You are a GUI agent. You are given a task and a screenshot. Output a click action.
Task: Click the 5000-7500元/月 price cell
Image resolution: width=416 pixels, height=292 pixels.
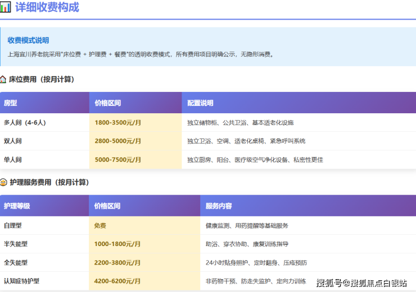coord(118,160)
